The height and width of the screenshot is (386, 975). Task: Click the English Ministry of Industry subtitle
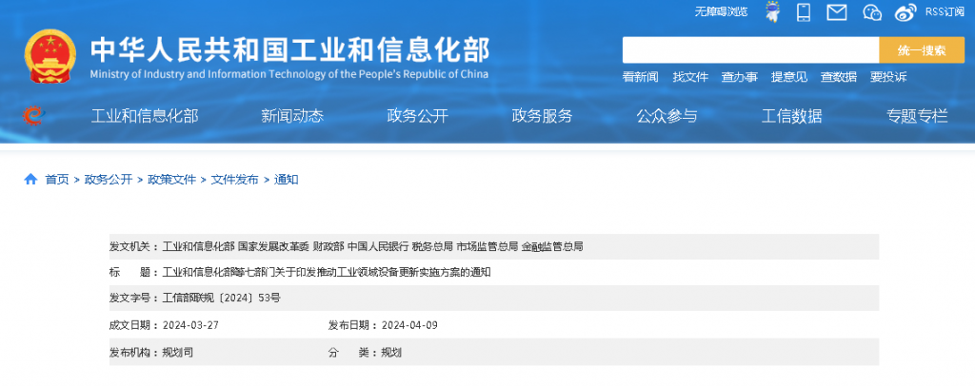(x=289, y=74)
